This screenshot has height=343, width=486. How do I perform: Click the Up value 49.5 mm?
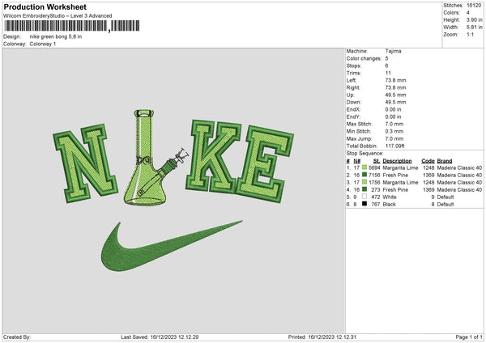pyautogui.click(x=396, y=95)
